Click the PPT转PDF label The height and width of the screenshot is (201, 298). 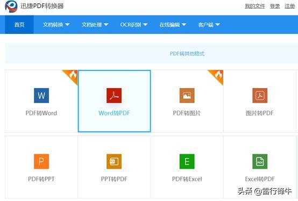(x=114, y=179)
